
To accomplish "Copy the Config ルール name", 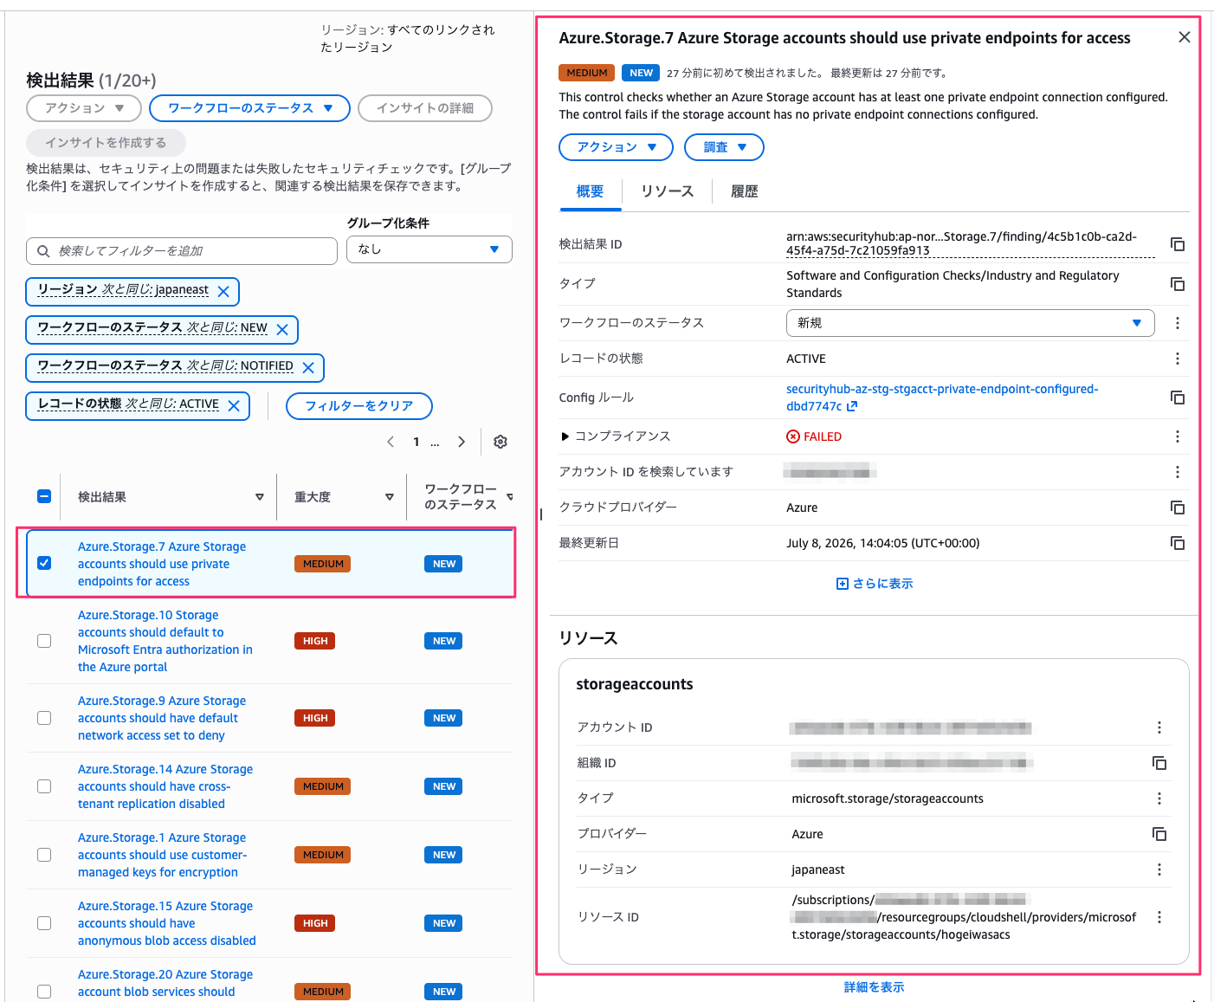I will (x=1178, y=398).
